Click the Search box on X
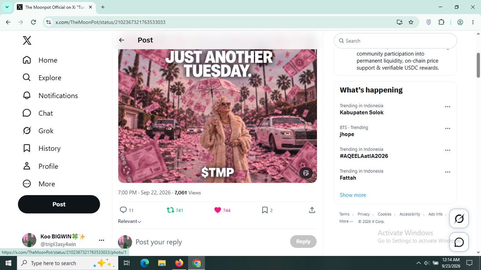The image size is (481, 270). 395,41
